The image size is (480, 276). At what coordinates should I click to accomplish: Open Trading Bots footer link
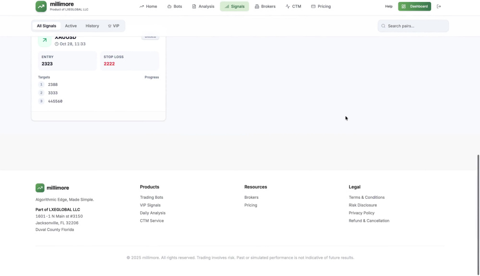point(152,197)
